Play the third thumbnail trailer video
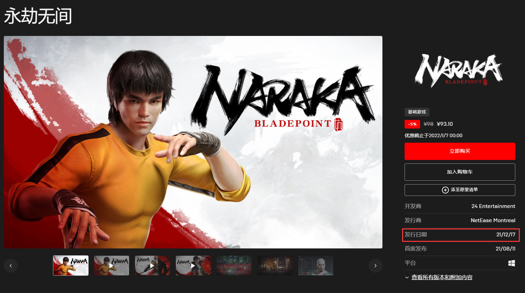Viewport: 525px width, 293px height. click(x=152, y=266)
